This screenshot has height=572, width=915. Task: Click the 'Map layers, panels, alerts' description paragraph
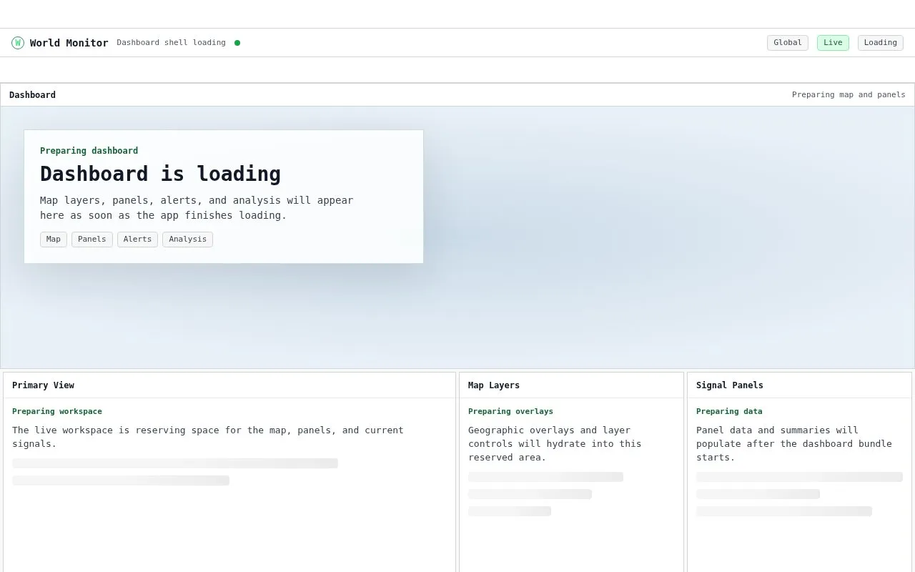(197, 208)
